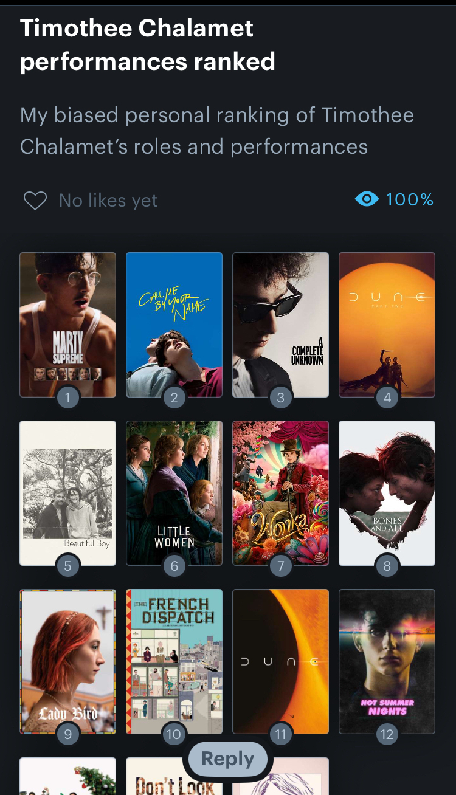
Task: Like this list with the heart icon
Action: point(35,201)
